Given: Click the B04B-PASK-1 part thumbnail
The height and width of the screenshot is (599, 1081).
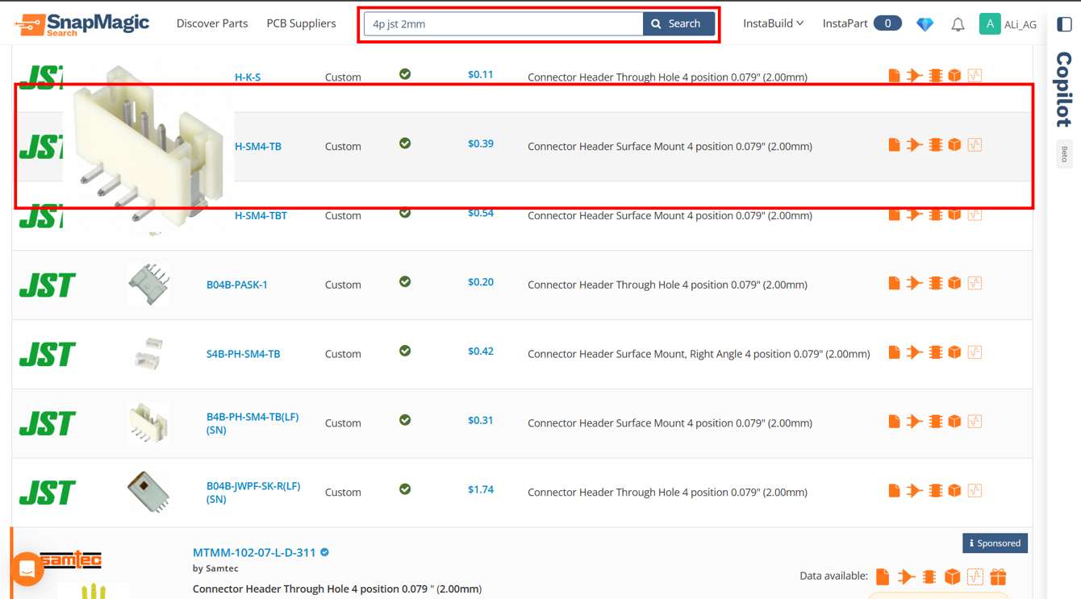Looking at the screenshot, I should pos(148,285).
